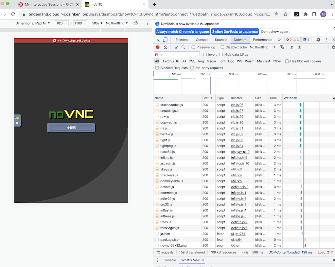Open device toolbar No throttling dropdown
The image size is (335, 267).
coord(117,23)
